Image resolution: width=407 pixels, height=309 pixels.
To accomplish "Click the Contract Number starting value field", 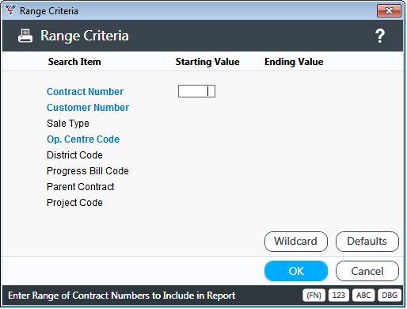I will click(196, 91).
